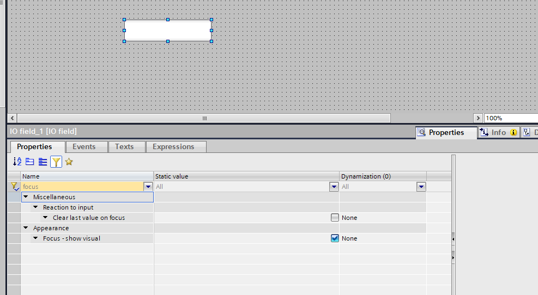The width and height of the screenshot is (538, 295).
Task: Click the focus name filter field
Action: [x=82, y=186]
